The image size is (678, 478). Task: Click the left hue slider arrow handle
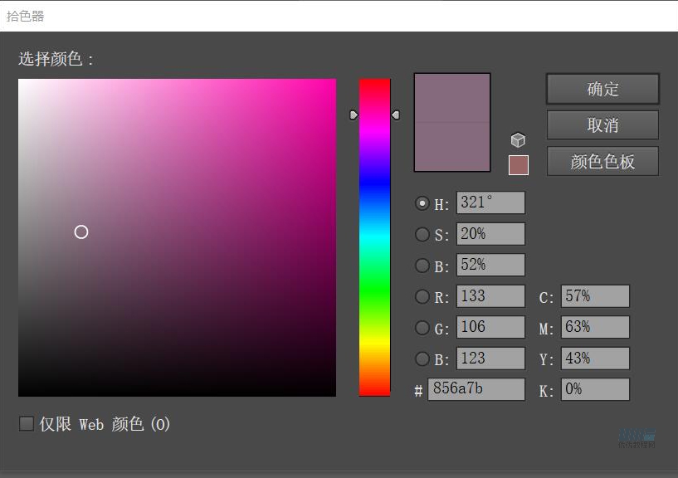[354, 115]
